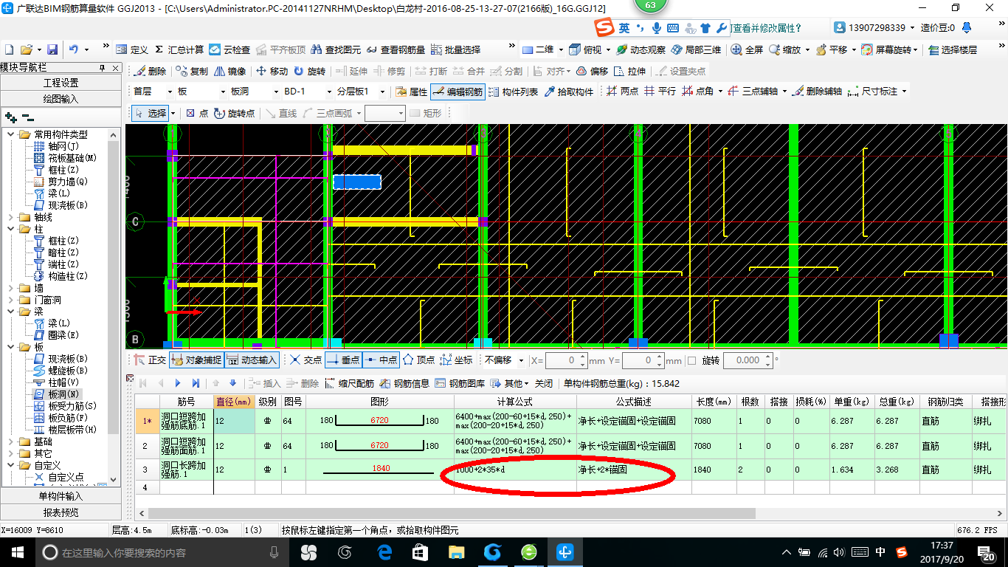Launch the 云检查 cloud check
The width and height of the screenshot is (1008, 567).
pos(229,49)
